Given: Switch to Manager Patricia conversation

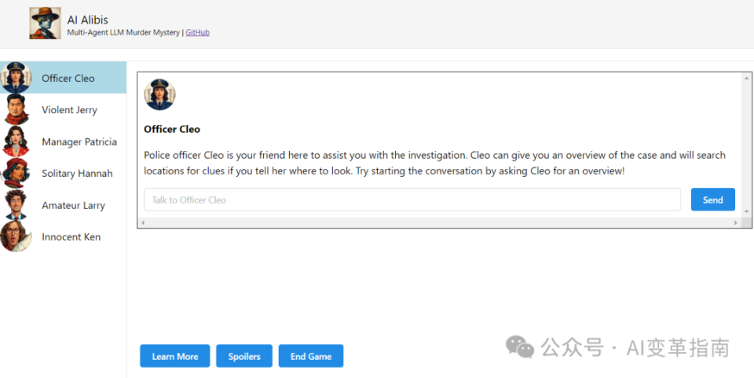Looking at the screenshot, I should coord(79,142).
